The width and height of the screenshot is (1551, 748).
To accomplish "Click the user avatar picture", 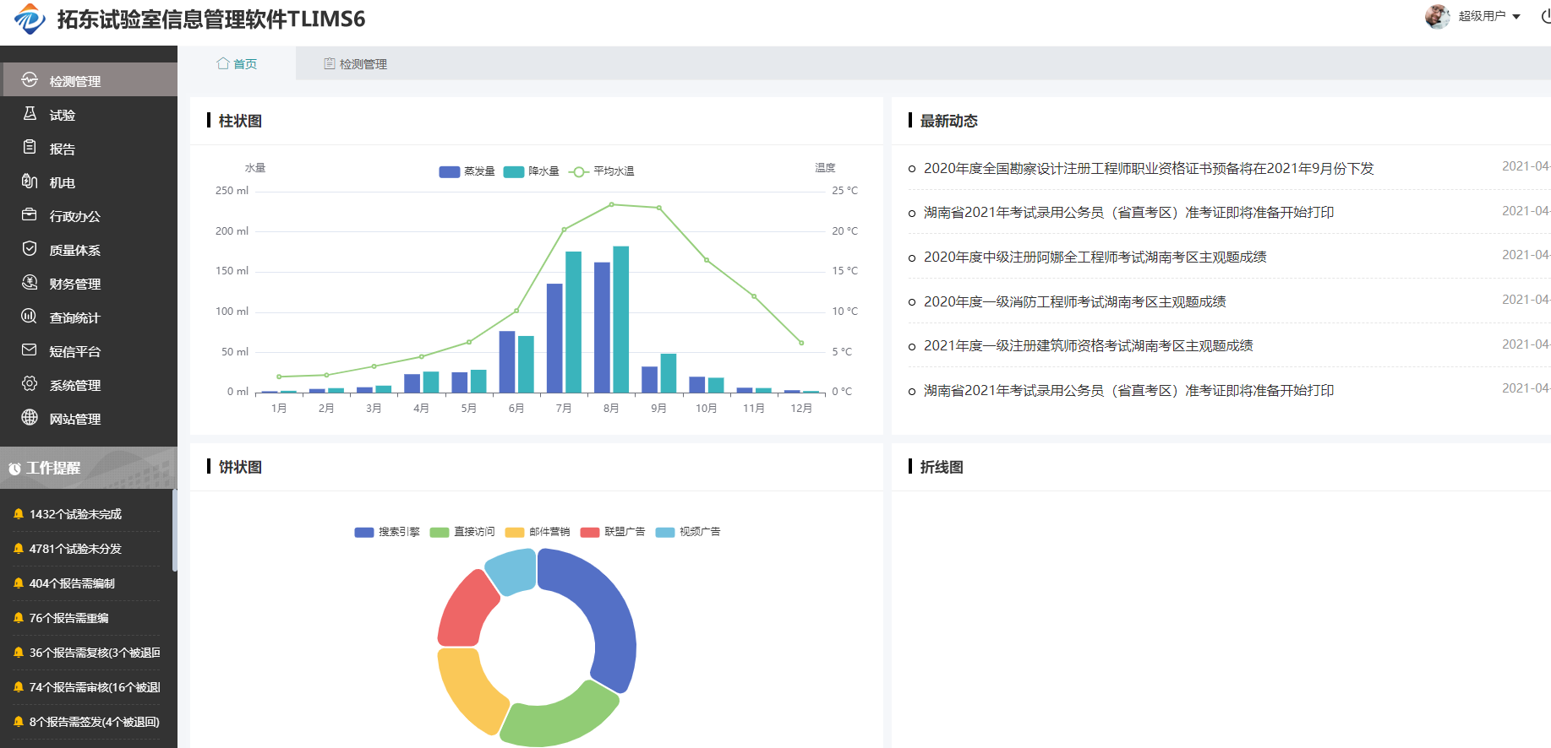I will pos(1437,16).
